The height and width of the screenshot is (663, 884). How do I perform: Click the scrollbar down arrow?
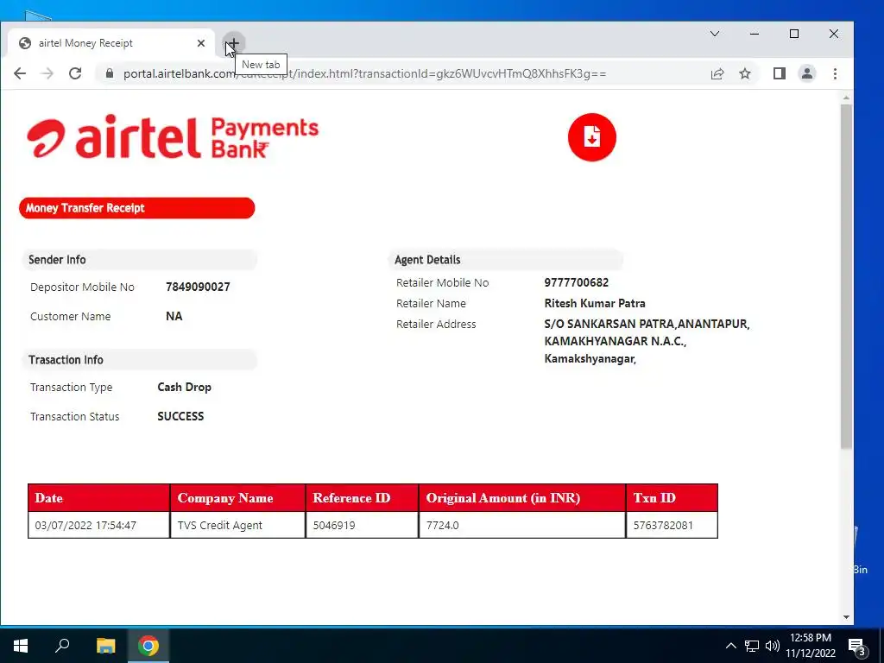[x=846, y=616]
